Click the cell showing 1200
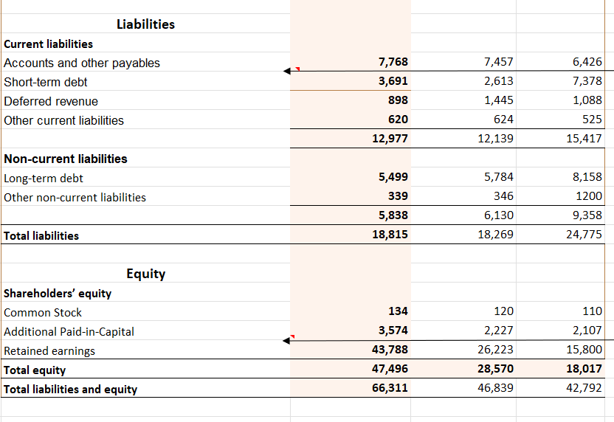Image resolution: width=614 pixels, height=422 pixels. click(560, 196)
